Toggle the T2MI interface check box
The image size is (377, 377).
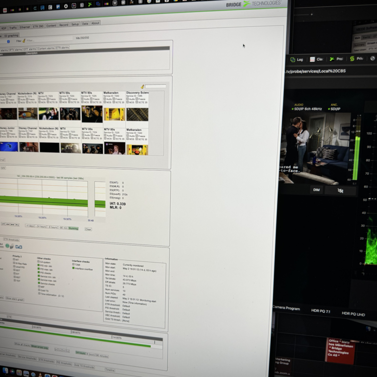point(74,264)
